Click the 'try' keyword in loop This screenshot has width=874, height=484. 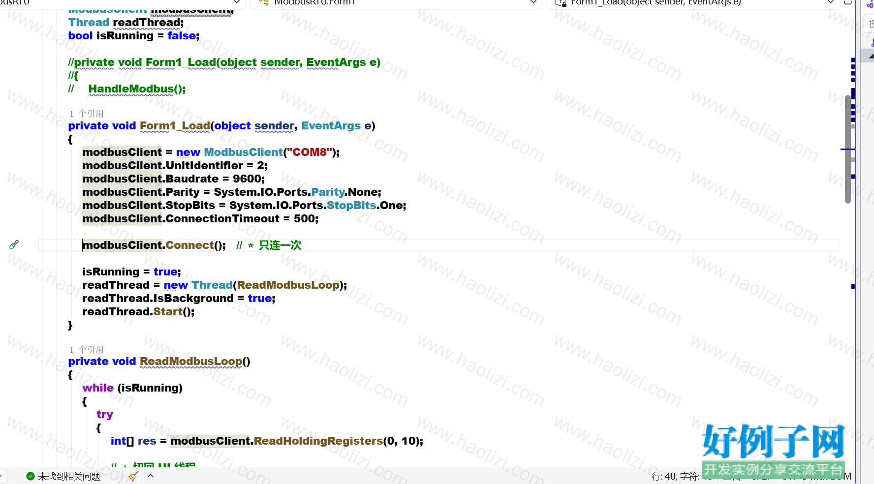pyautogui.click(x=105, y=414)
